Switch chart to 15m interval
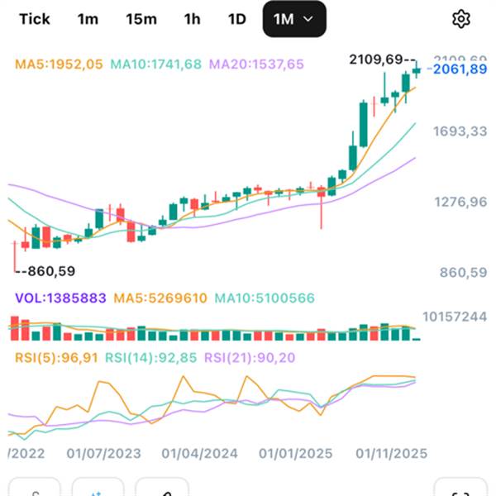The width and height of the screenshot is (496, 496). pos(140,19)
